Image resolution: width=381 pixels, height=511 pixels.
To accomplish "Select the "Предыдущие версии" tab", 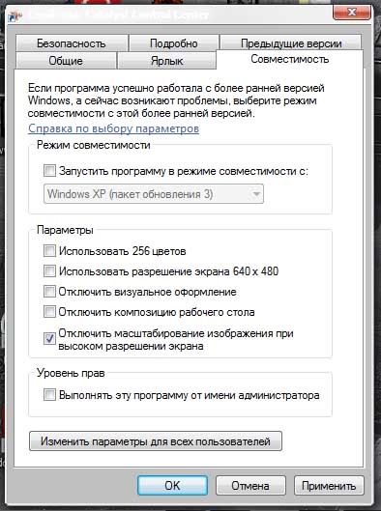I will click(x=291, y=43).
